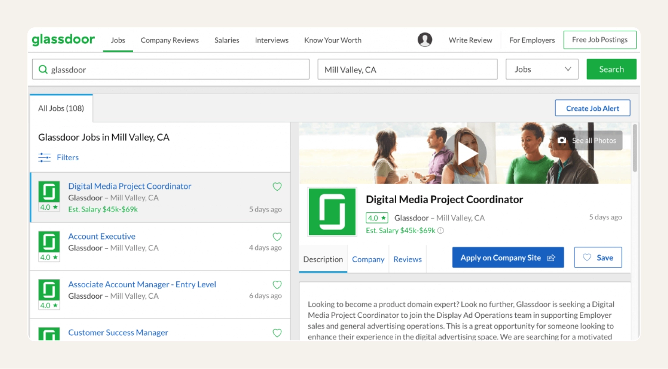Switch to the Reviews tab
Viewport: 668px width, 369px height.
(407, 259)
